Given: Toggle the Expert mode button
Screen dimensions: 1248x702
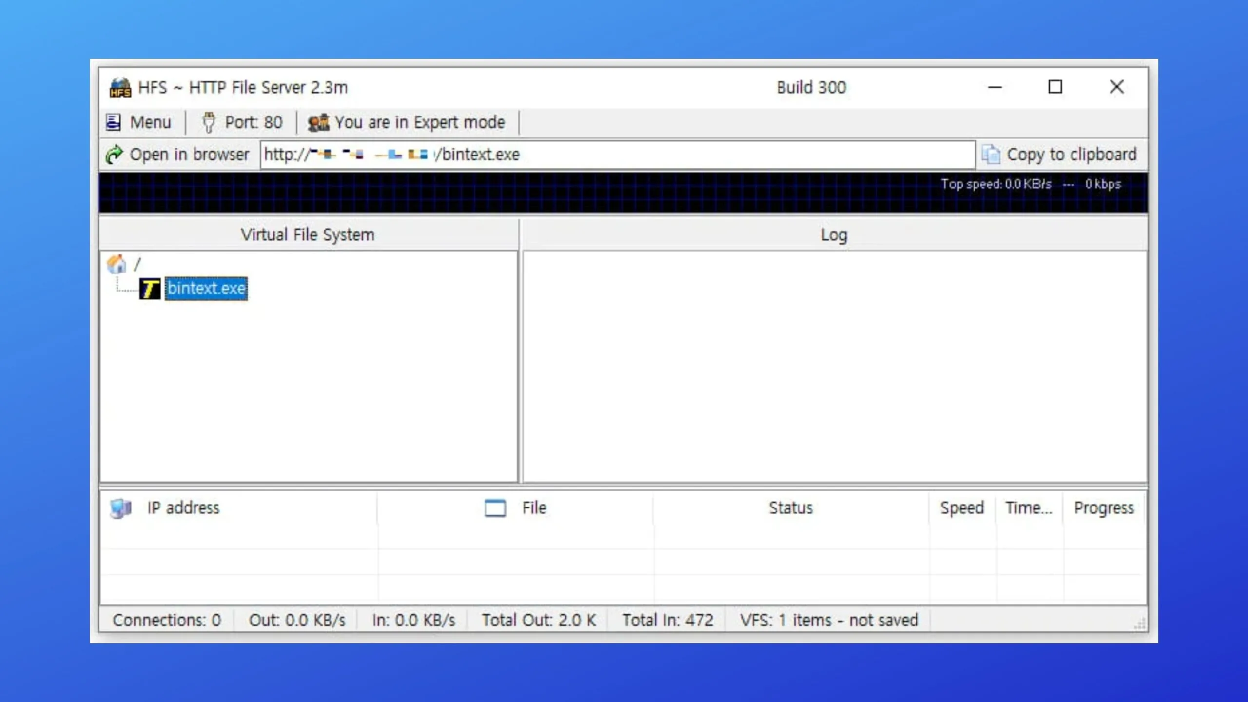Looking at the screenshot, I should pyautogui.click(x=407, y=122).
